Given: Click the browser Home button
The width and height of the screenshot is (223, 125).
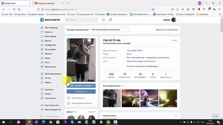Looking at the screenshot, I should 19,9.
